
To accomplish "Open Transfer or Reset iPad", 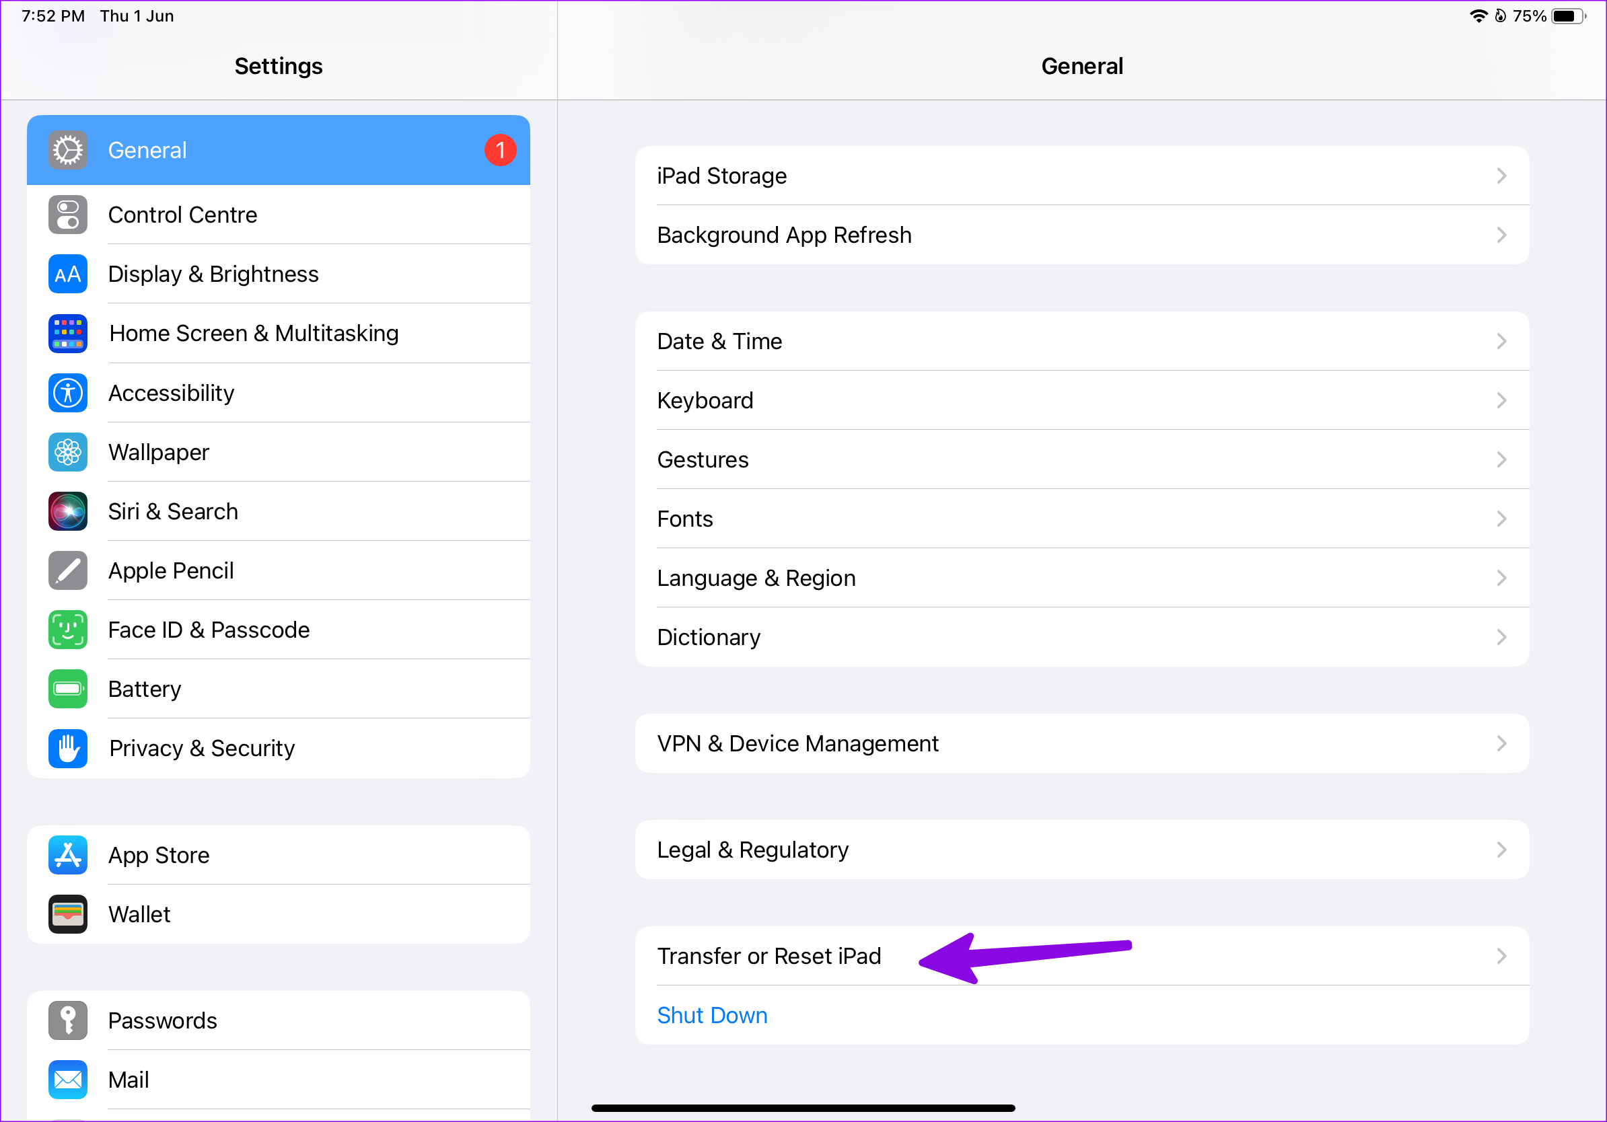I will [769, 957].
